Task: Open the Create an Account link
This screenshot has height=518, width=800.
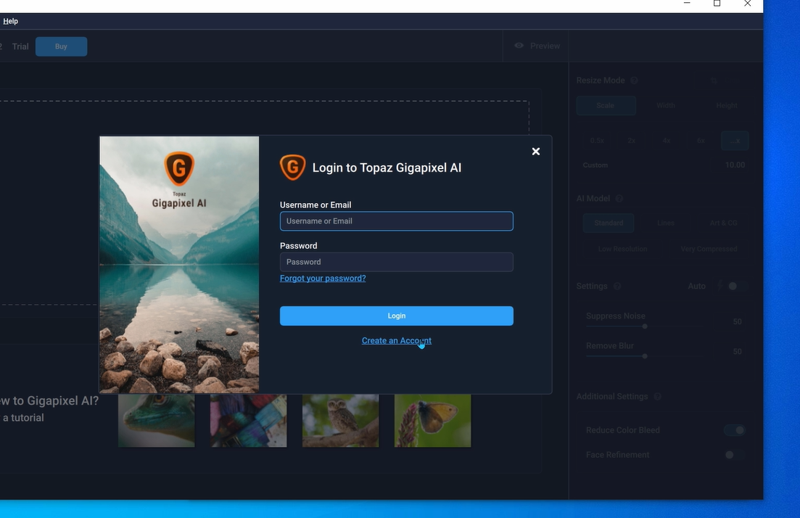Action: [x=397, y=340]
